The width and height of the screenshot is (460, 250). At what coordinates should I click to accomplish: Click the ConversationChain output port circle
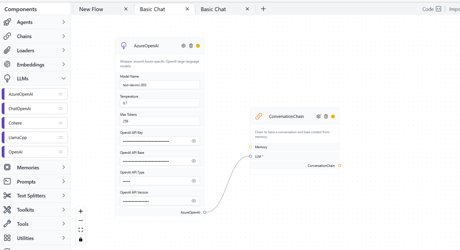click(x=339, y=166)
